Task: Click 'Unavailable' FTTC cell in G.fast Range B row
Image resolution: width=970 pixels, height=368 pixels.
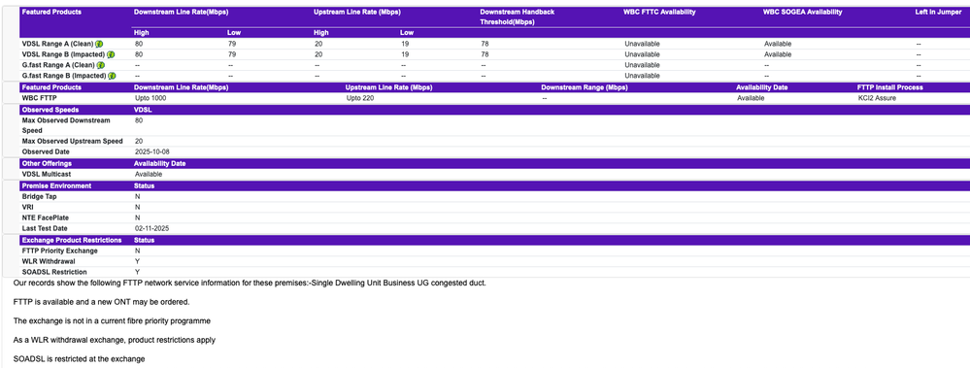Action: [642, 76]
